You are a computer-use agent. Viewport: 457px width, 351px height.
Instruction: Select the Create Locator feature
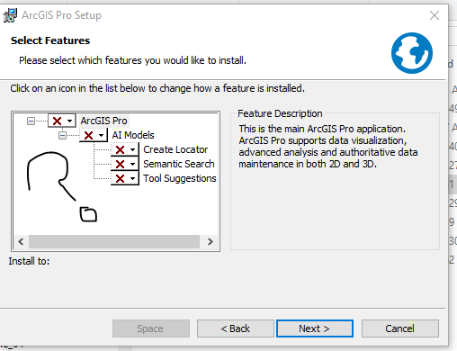pyautogui.click(x=175, y=149)
